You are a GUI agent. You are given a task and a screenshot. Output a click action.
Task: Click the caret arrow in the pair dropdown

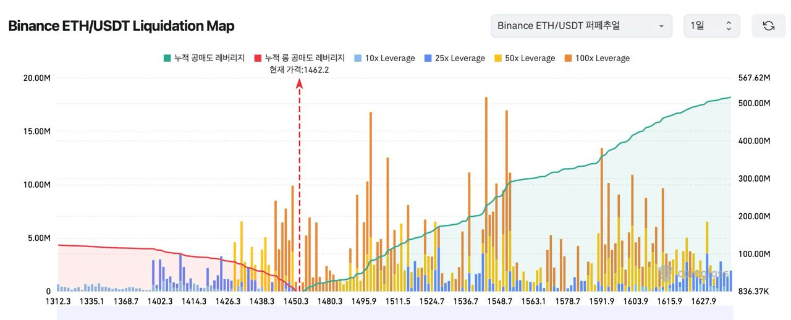pos(661,26)
